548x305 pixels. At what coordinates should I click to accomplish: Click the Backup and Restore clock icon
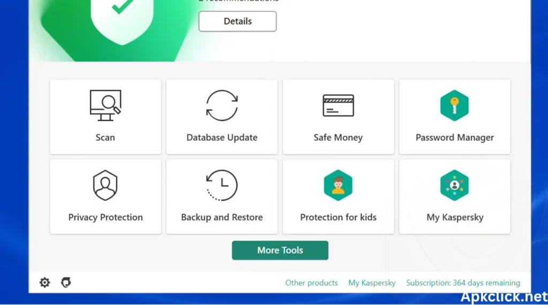(x=222, y=186)
